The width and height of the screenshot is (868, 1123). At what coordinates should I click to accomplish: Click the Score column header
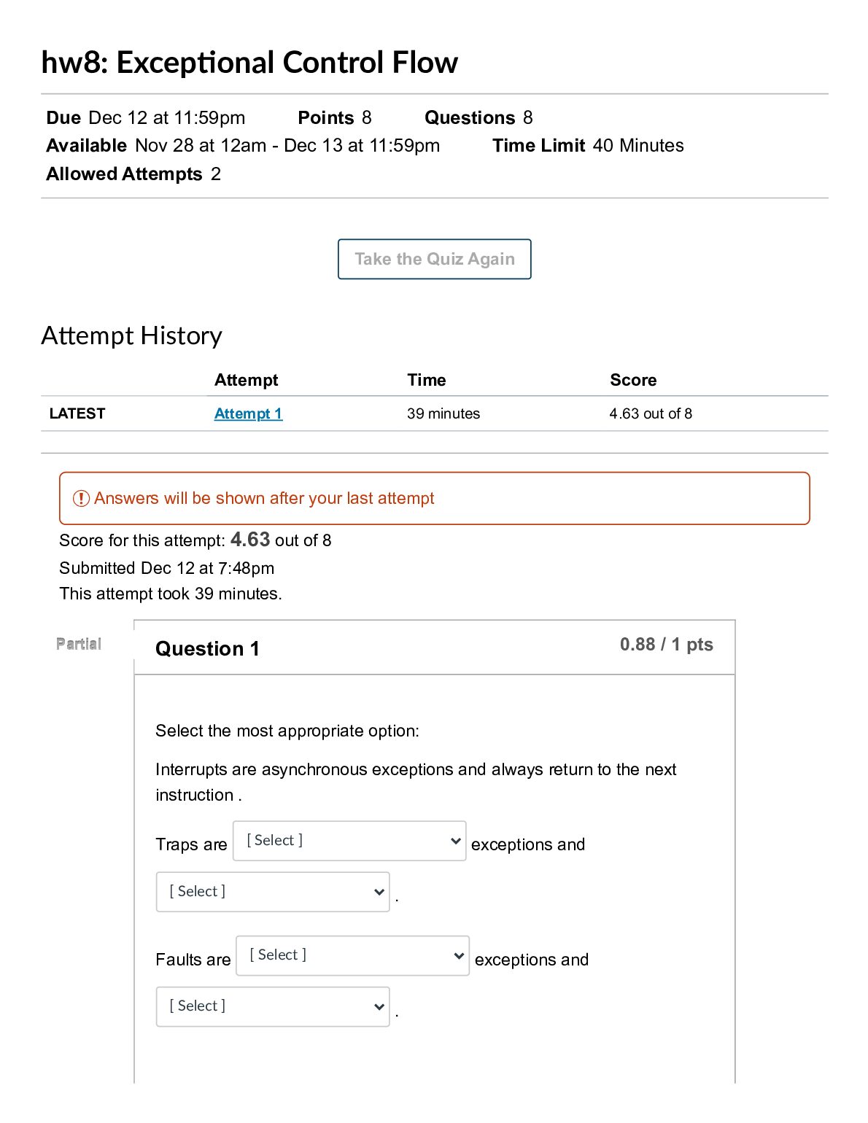click(x=633, y=380)
